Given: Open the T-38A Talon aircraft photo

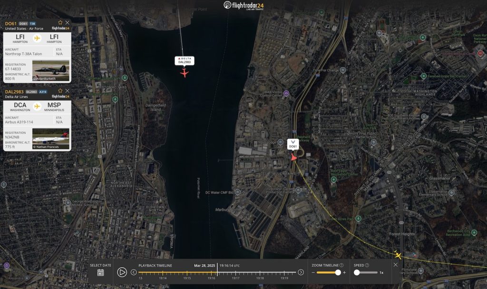Looking at the screenshot, I should click(51, 71).
